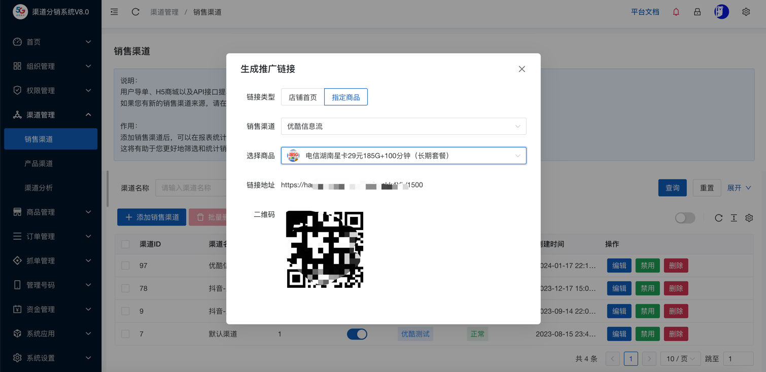Click the sidebar expand toggle dot switch

[685, 217]
